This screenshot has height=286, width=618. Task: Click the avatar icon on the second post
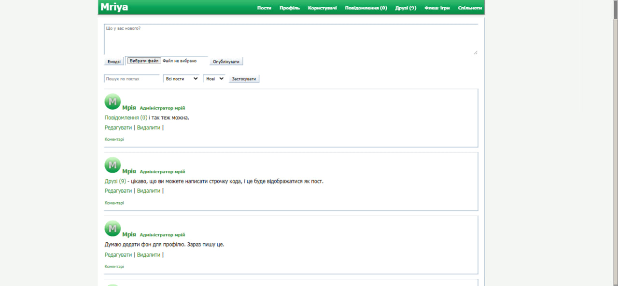tap(112, 165)
